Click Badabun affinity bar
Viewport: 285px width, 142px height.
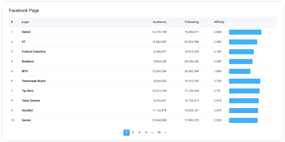(241, 62)
